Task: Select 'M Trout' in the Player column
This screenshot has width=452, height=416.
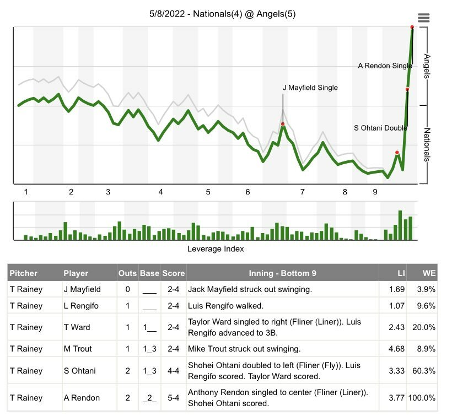Action: [x=78, y=349]
